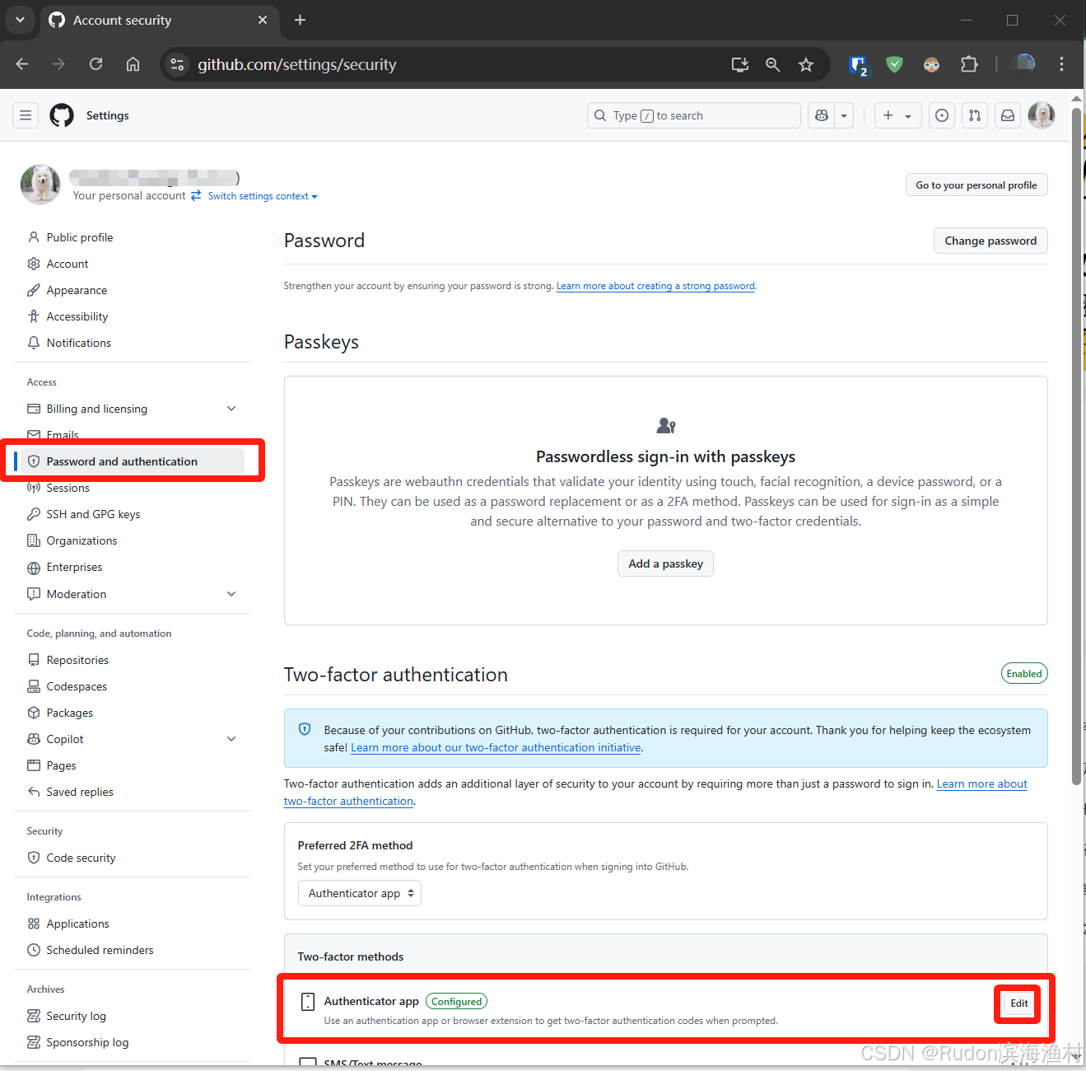The width and height of the screenshot is (1086, 1071).
Task: Edit the Authenticator app method
Action: (x=1018, y=1003)
